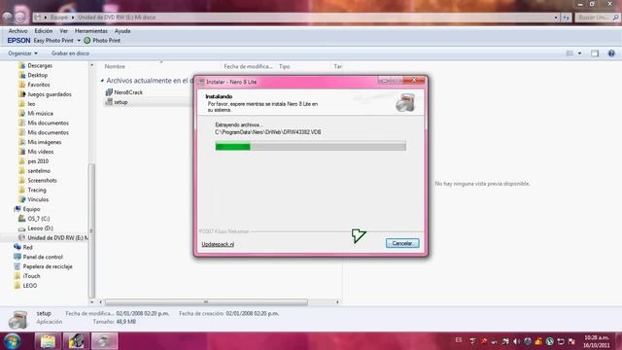Open Juegos guardados folder icon
622x350 pixels.
[22, 94]
